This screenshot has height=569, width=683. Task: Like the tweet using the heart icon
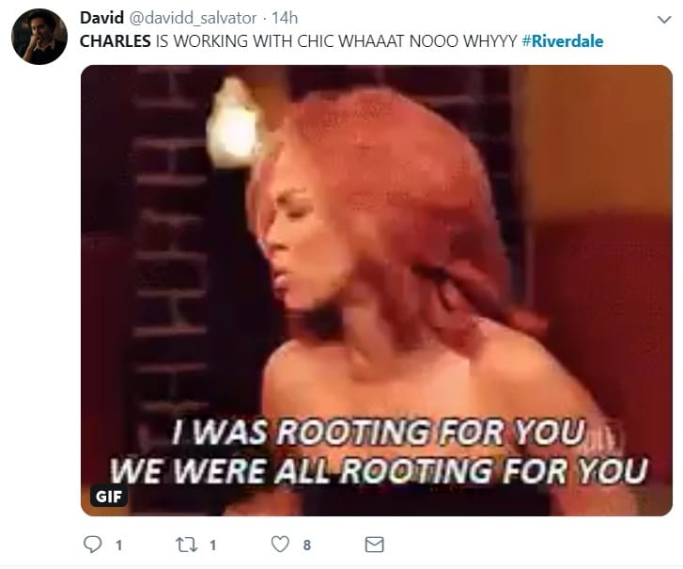pos(280,545)
